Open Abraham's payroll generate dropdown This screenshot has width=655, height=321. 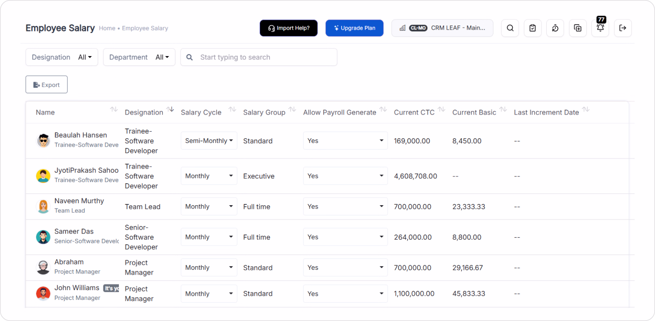(x=345, y=267)
